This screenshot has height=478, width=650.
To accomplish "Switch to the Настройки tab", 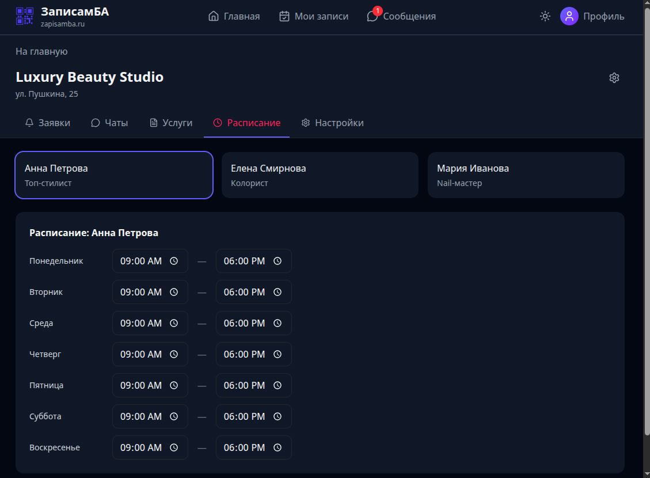I will 332,123.
